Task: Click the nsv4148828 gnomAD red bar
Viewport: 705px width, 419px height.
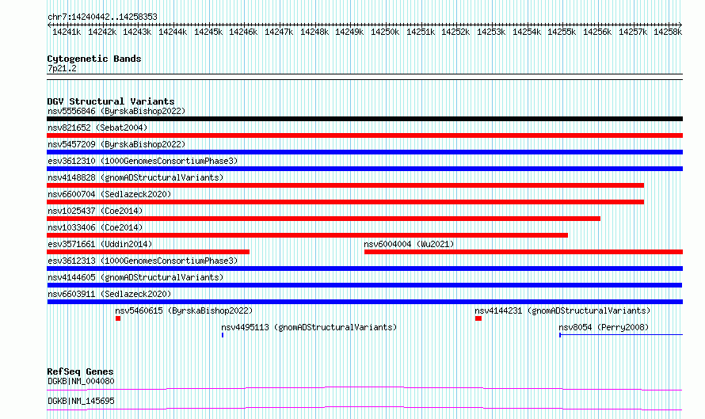Action: click(345, 185)
